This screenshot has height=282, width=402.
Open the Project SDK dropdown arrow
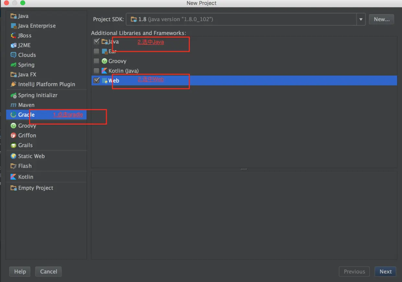pos(361,19)
